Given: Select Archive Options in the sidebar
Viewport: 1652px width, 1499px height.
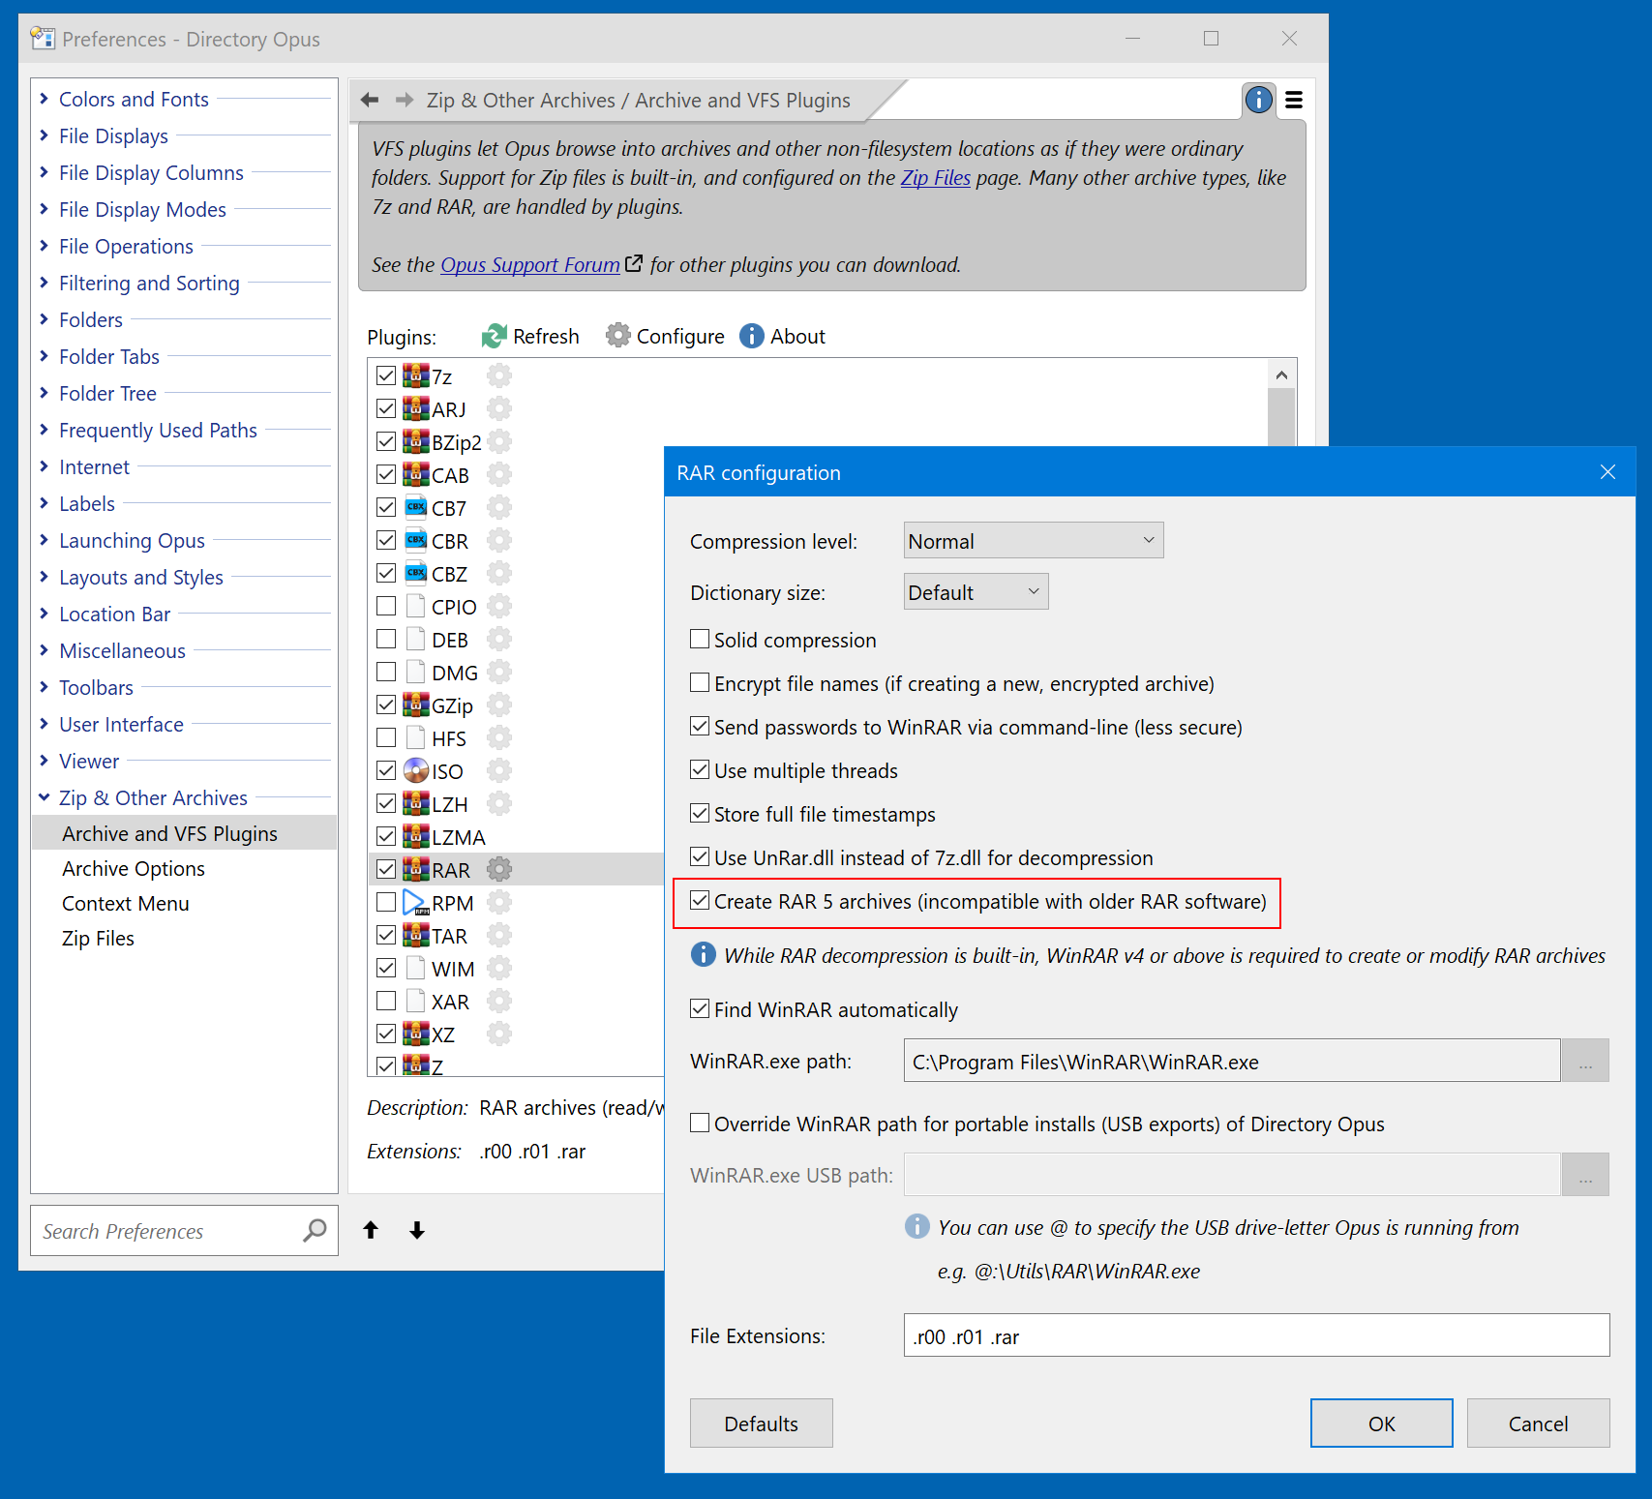Looking at the screenshot, I should (134, 869).
